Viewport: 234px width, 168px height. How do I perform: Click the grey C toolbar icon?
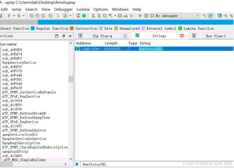pyautogui.click(x=204, y=16)
